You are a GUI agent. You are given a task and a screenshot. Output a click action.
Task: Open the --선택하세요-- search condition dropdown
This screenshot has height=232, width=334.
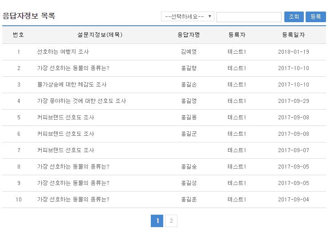[x=188, y=17]
